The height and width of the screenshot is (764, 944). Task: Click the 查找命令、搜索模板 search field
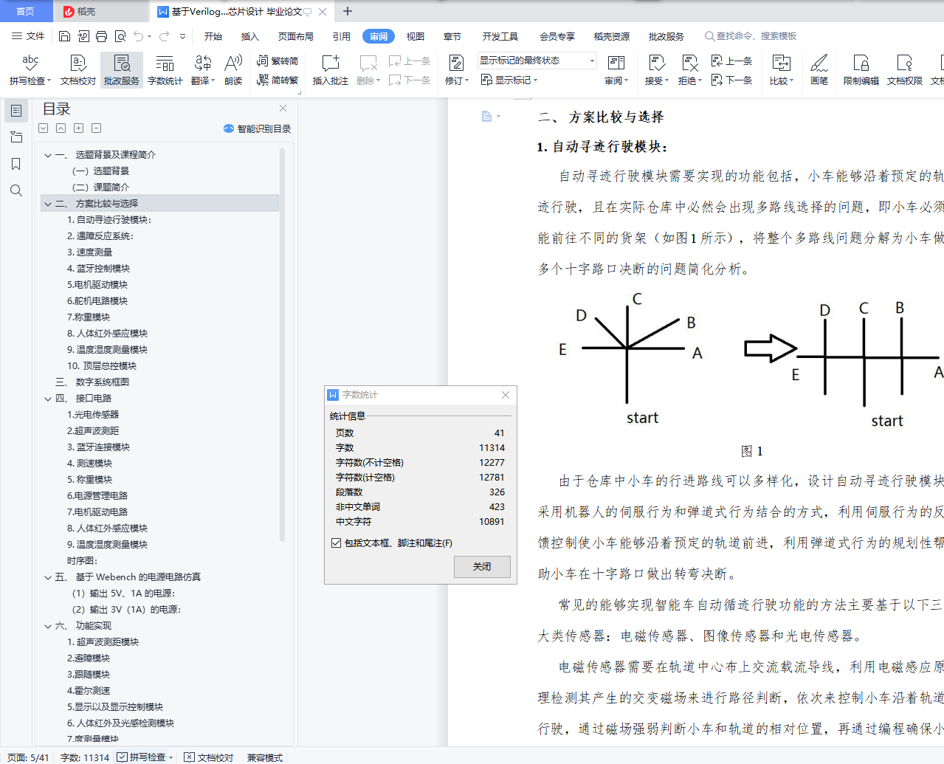[x=751, y=36]
